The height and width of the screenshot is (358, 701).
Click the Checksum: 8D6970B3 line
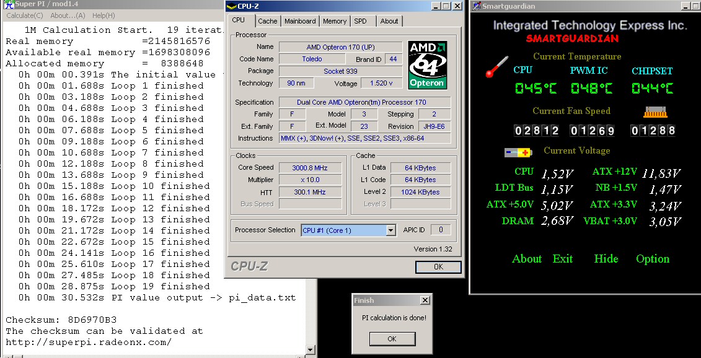61,320
